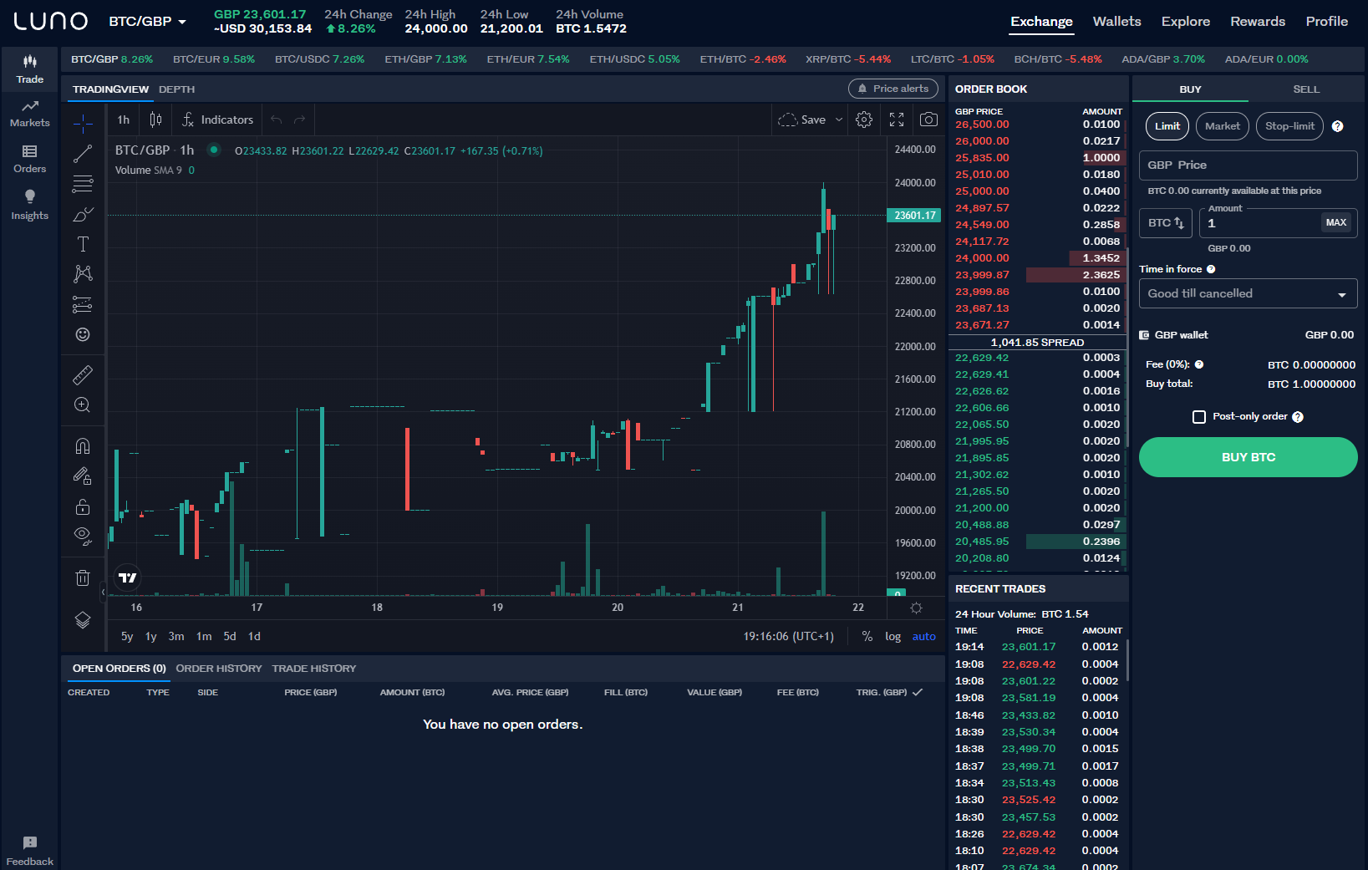The width and height of the screenshot is (1368, 870).
Task: Swap the BTC amount currency
Action: point(1166,223)
